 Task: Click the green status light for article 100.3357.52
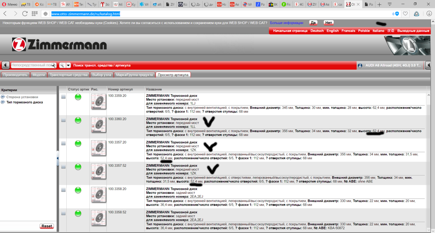(x=78, y=167)
